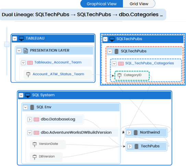Screen dimensions: 186x166
Task: Select the Graphical View tab
Action: tap(102, 4)
